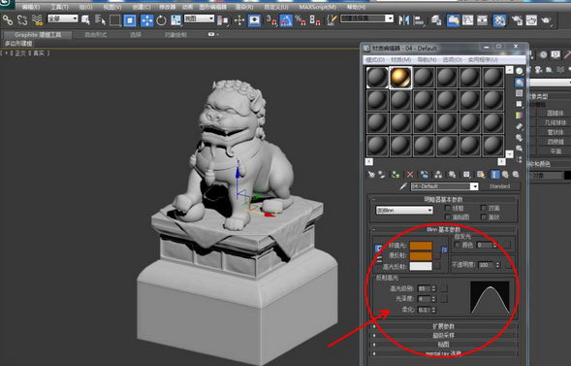Click the 高光级别 specular level value field
The width and height of the screenshot is (571, 366).
click(x=424, y=288)
